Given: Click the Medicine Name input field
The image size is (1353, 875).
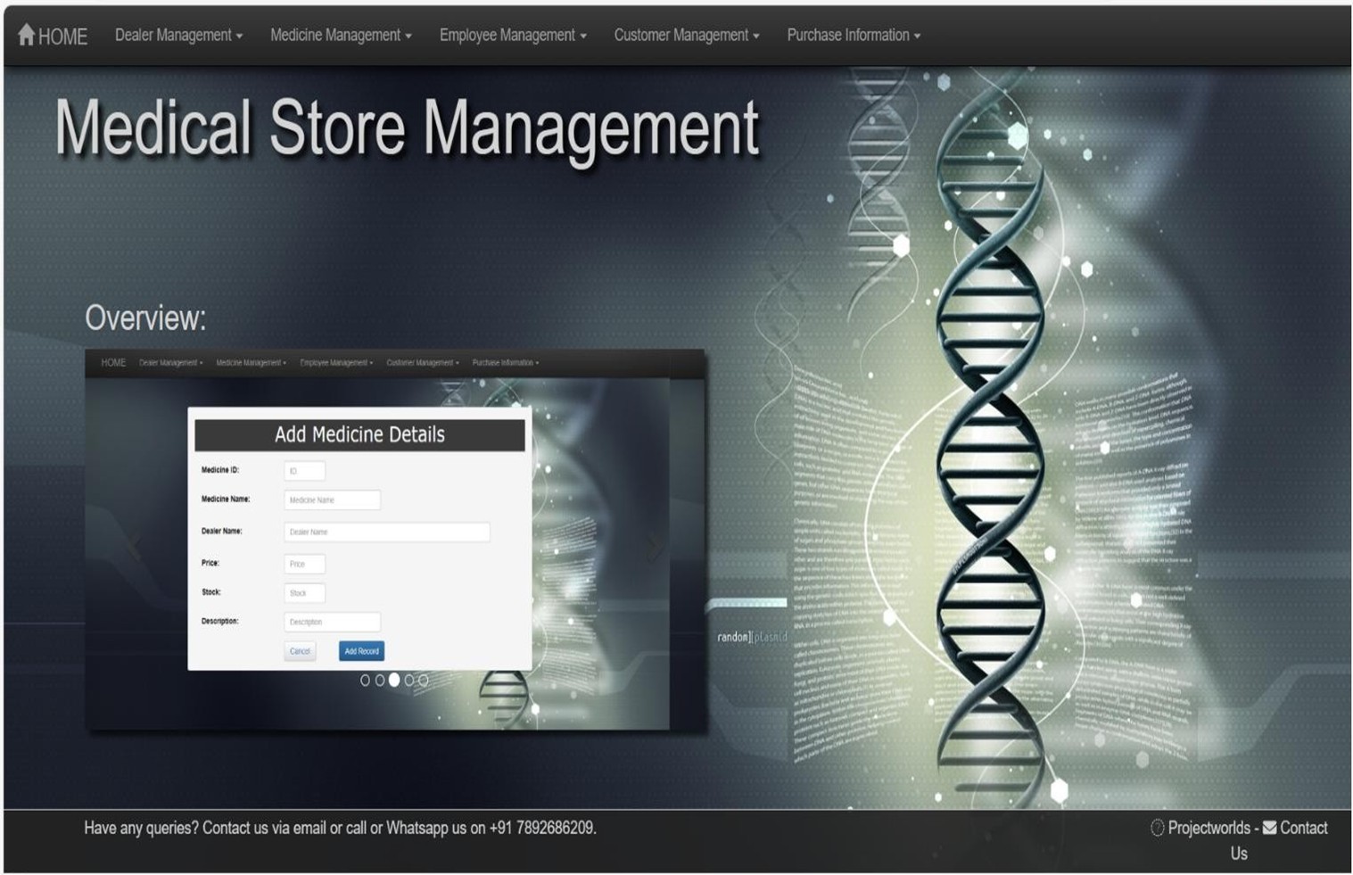Looking at the screenshot, I should pos(332,500).
